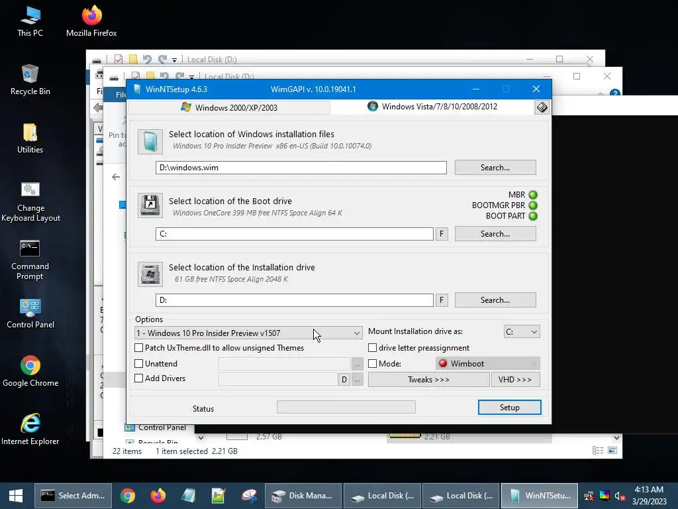
Task: Click the D button beside Add Drivers
Action: [x=344, y=380]
